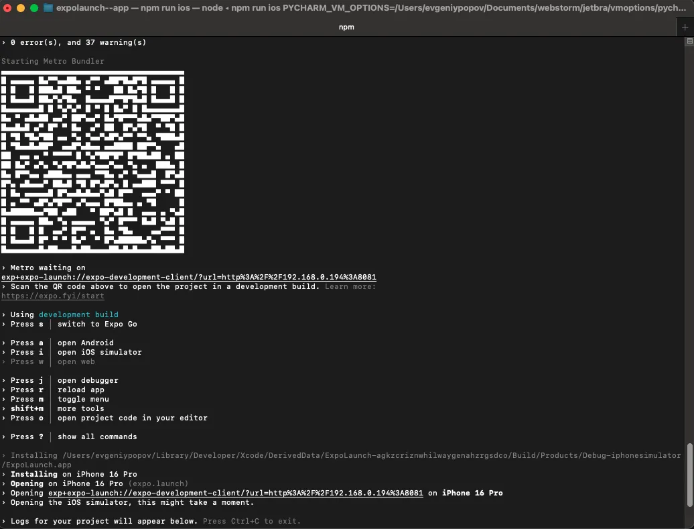The width and height of the screenshot is (694, 529).
Task: Click 'open Android' text
Action: (x=86, y=343)
